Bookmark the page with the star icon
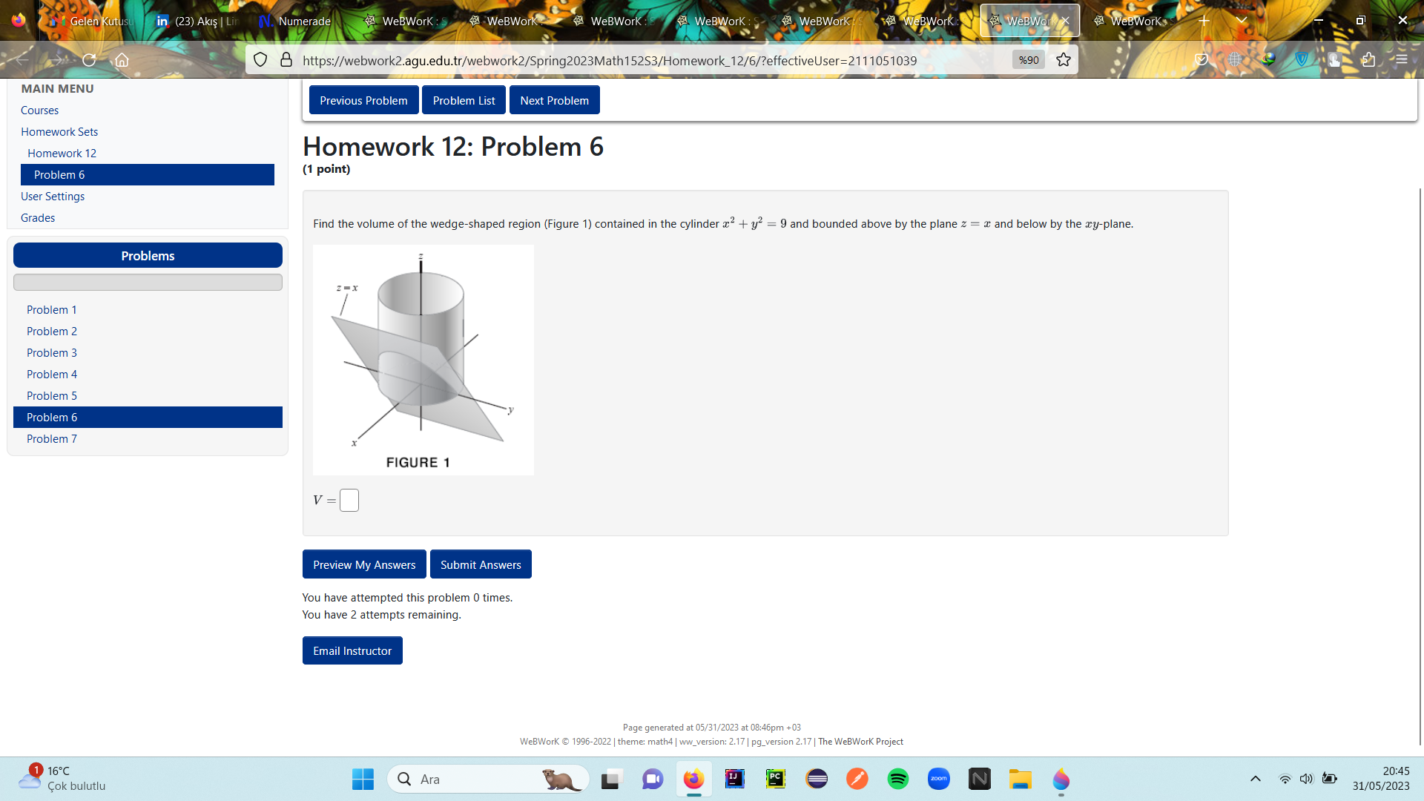1424x801 pixels. pos(1063,59)
